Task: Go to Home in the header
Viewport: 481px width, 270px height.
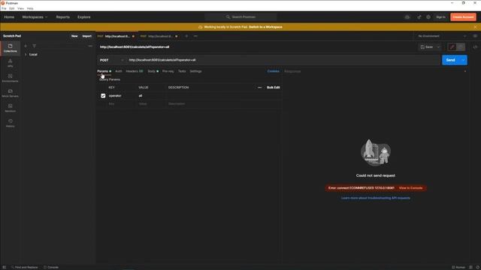Action: click(x=9, y=17)
